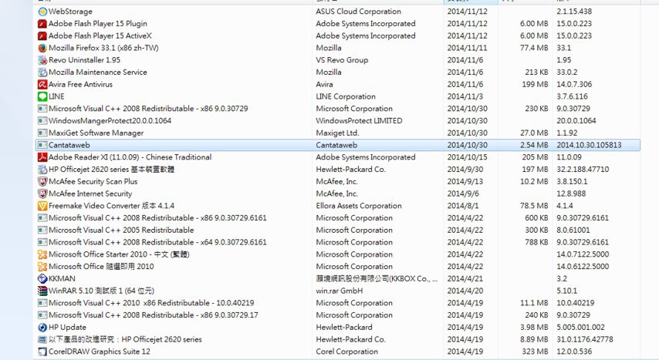Click the version '3.7.6.116' cell
The width and height of the screenshot is (659, 360).
573,96
